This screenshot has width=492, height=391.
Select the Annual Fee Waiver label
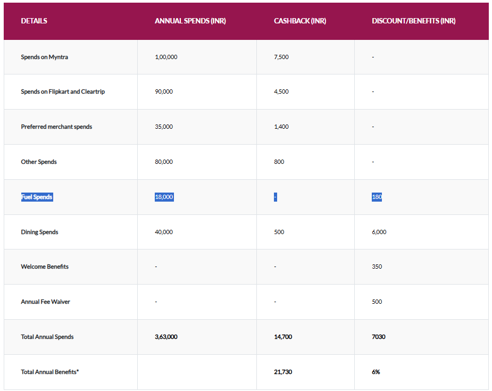(46, 302)
